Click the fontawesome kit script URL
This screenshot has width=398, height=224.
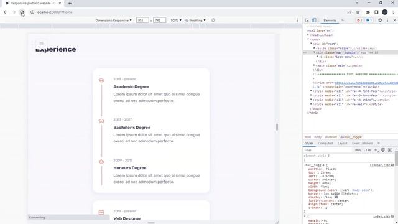tap(366, 83)
